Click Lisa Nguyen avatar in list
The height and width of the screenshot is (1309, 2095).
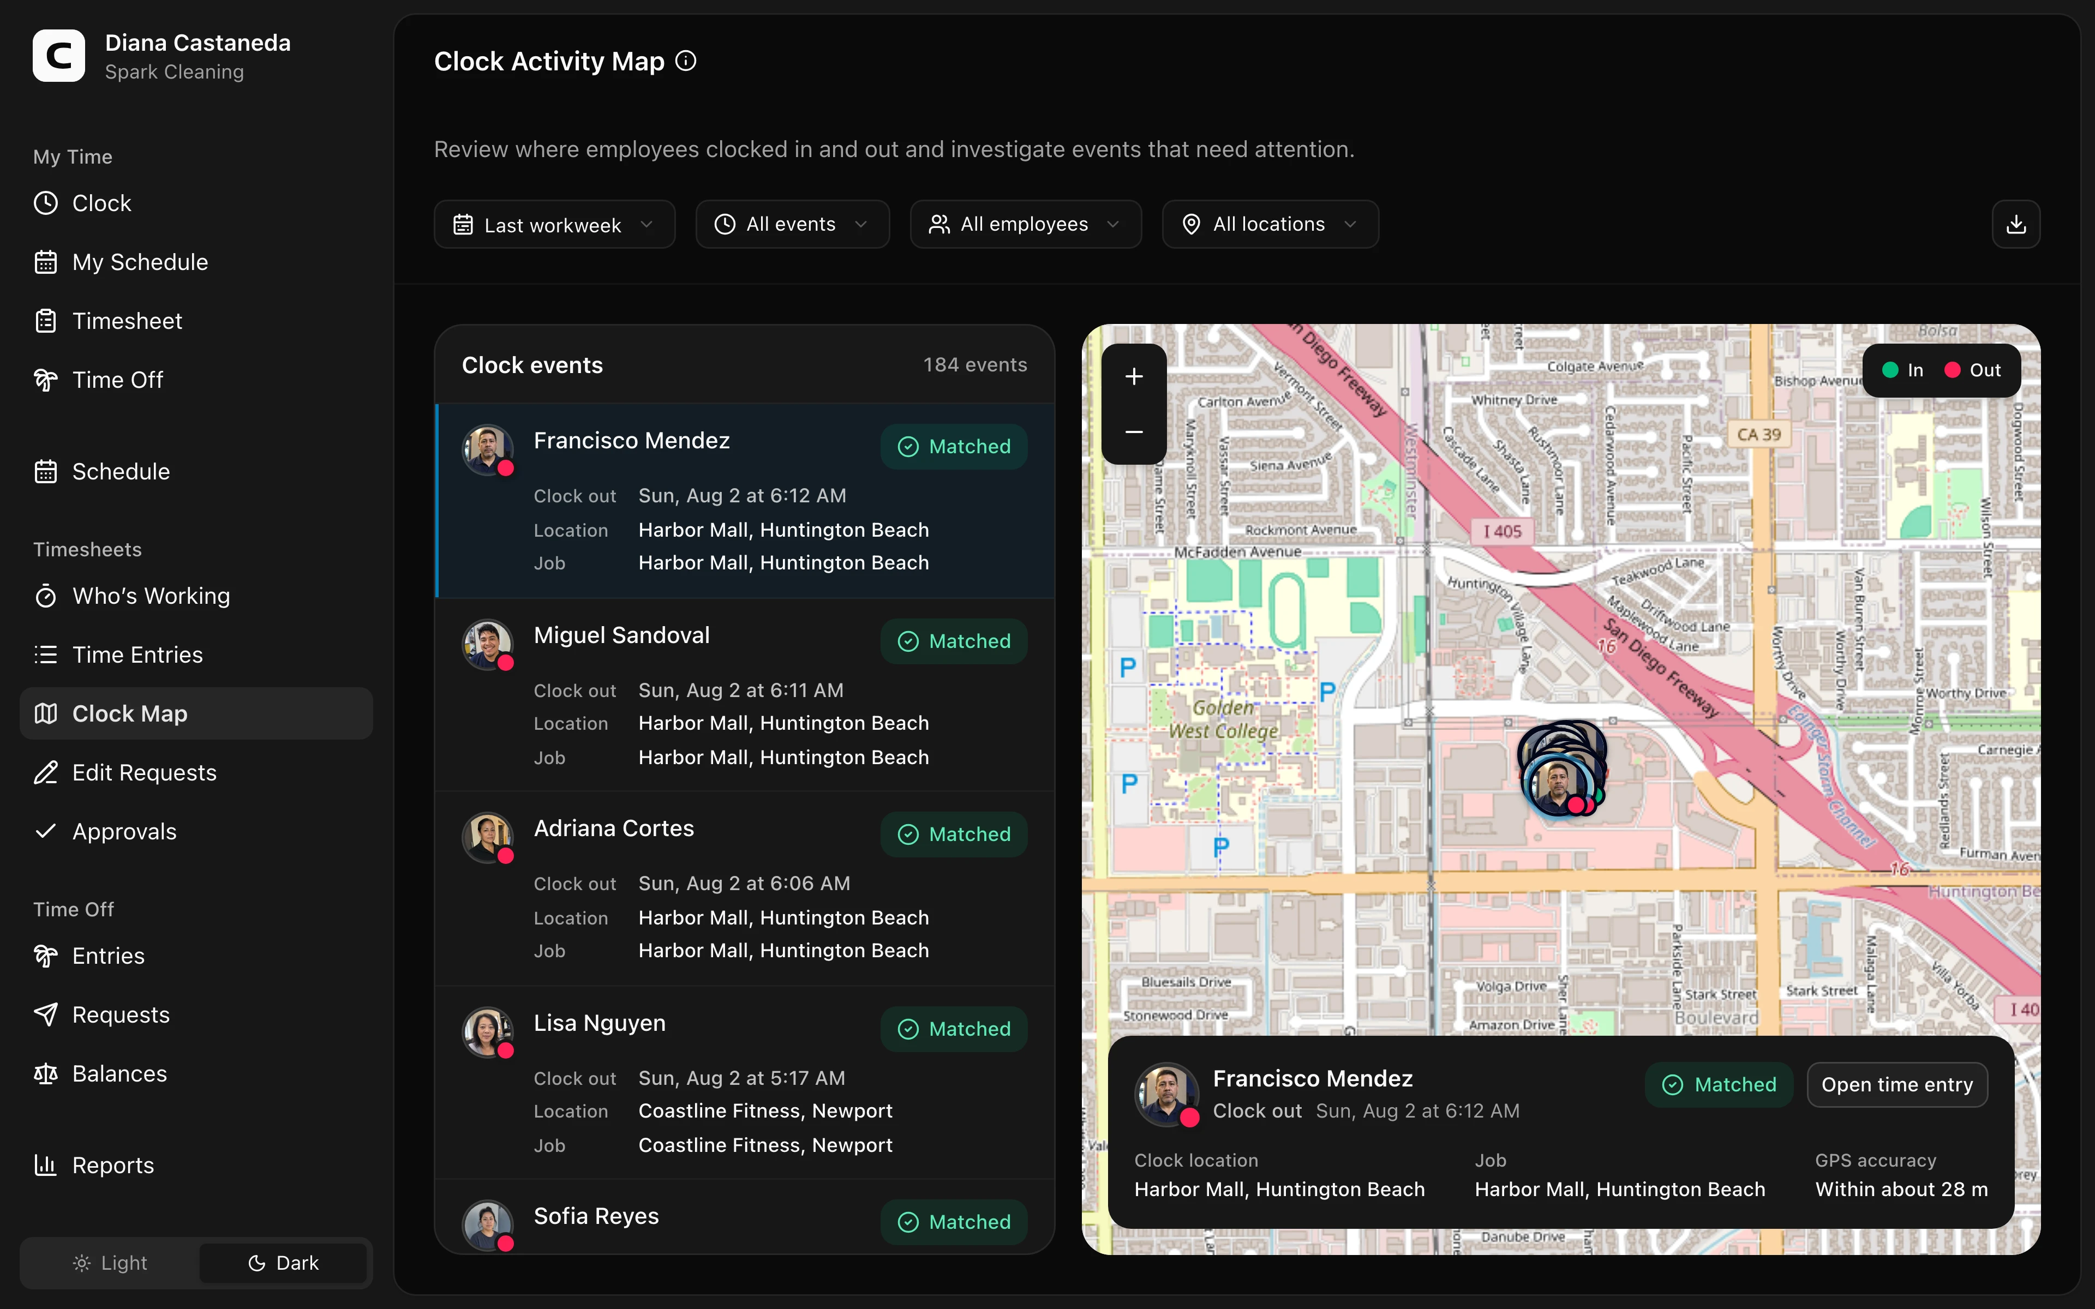[x=488, y=1033]
